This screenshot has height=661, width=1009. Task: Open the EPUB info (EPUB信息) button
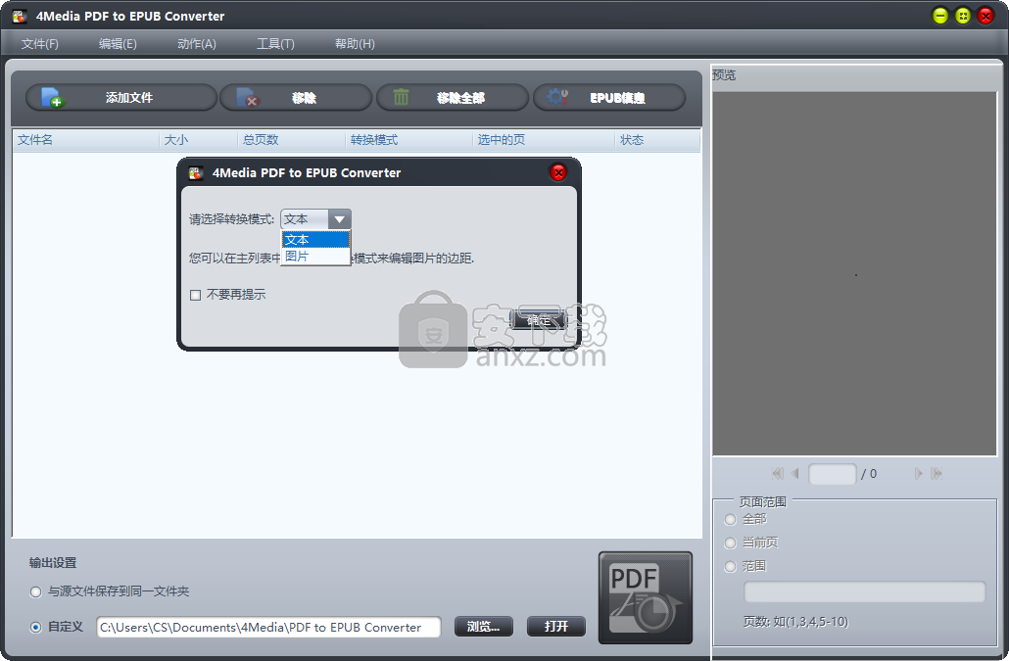pos(609,98)
